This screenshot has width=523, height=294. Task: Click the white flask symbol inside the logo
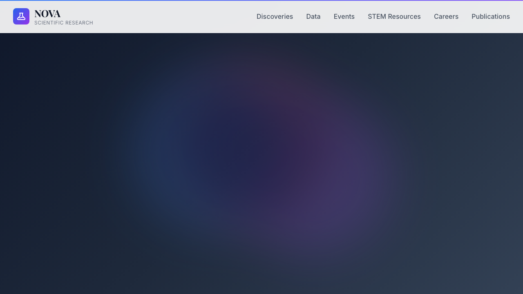coord(21,16)
